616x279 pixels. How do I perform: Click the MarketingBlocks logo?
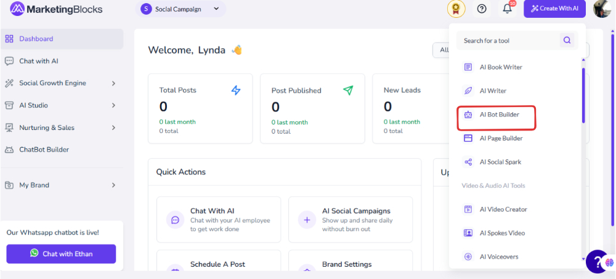56,9
